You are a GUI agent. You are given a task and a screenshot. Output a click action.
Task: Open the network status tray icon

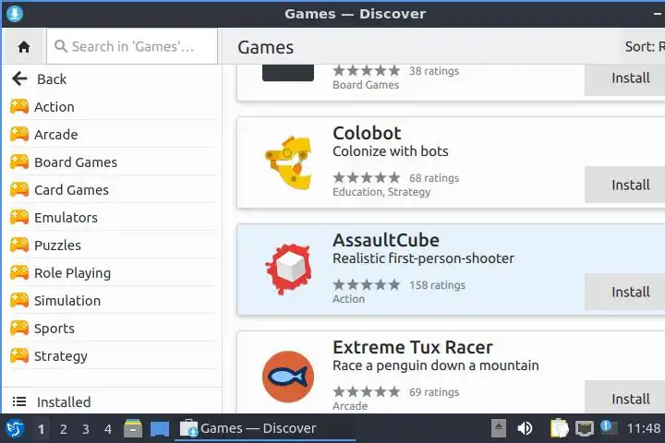(x=584, y=428)
